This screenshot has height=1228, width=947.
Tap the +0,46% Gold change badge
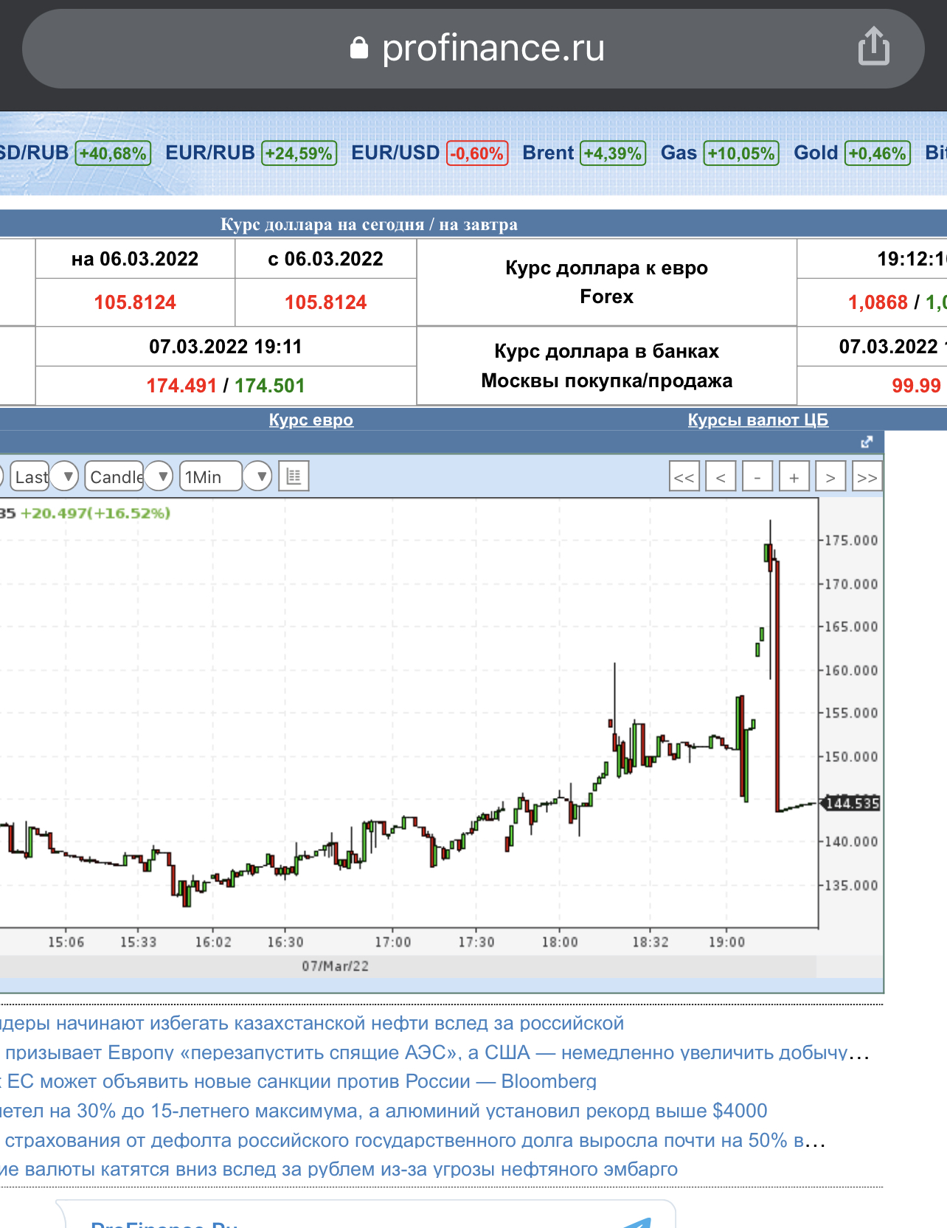(878, 153)
